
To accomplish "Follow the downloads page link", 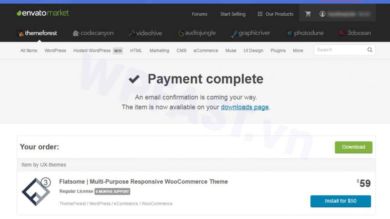I will tap(245, 107).
